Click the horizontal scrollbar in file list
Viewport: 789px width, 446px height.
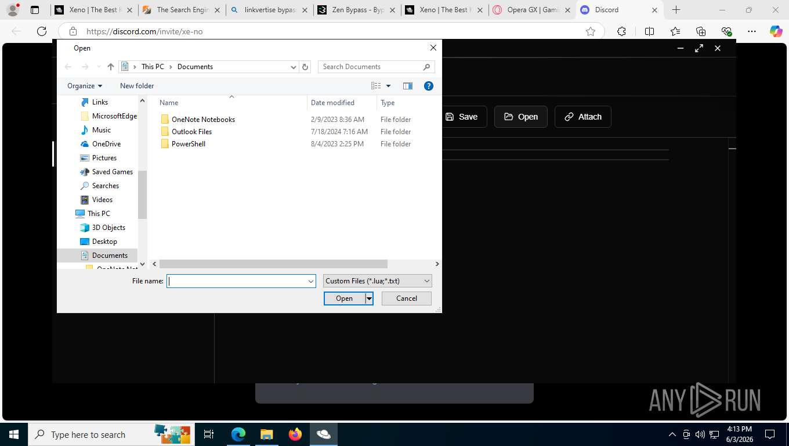point(273,264)
